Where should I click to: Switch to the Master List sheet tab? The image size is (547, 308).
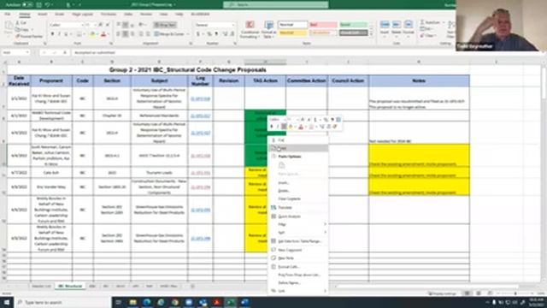[x=41, y=287]
